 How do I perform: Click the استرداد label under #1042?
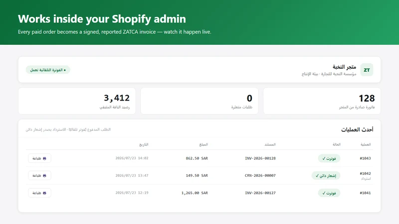tap(366, 179)
